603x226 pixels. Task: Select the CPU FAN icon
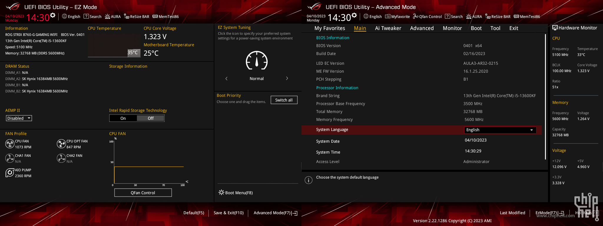click(10, 144)
